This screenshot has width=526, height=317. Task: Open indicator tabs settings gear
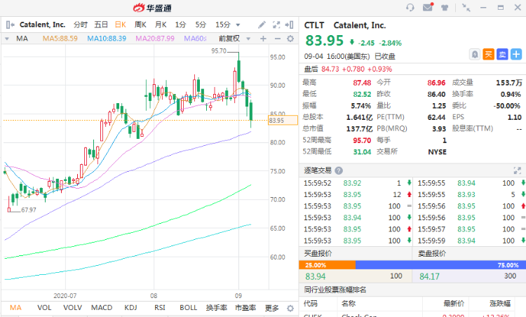point(290,308)
